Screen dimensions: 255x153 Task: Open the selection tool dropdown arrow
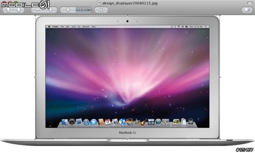point(88,10)
